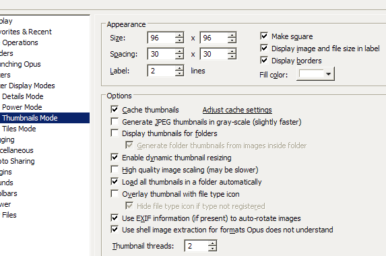The height and width of the screenshot is (256, 386).
Task: Decrease the thumbnail height spinner value
Action: (232, 40)
